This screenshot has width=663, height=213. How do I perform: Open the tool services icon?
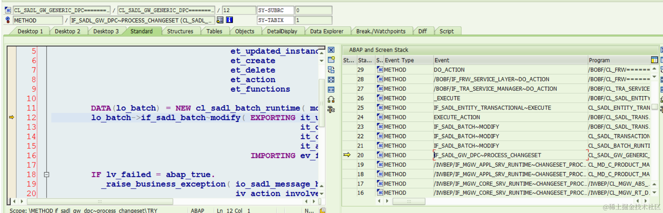[331, 99]
